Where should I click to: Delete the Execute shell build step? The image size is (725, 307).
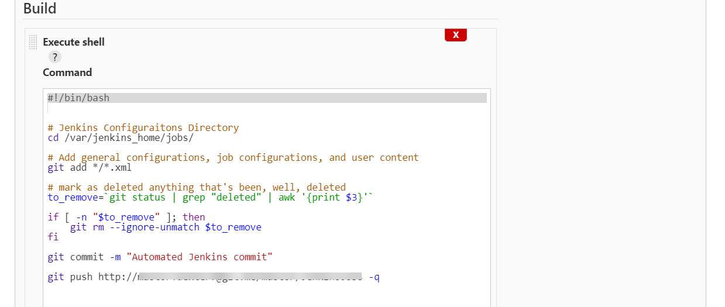[455, 35]
